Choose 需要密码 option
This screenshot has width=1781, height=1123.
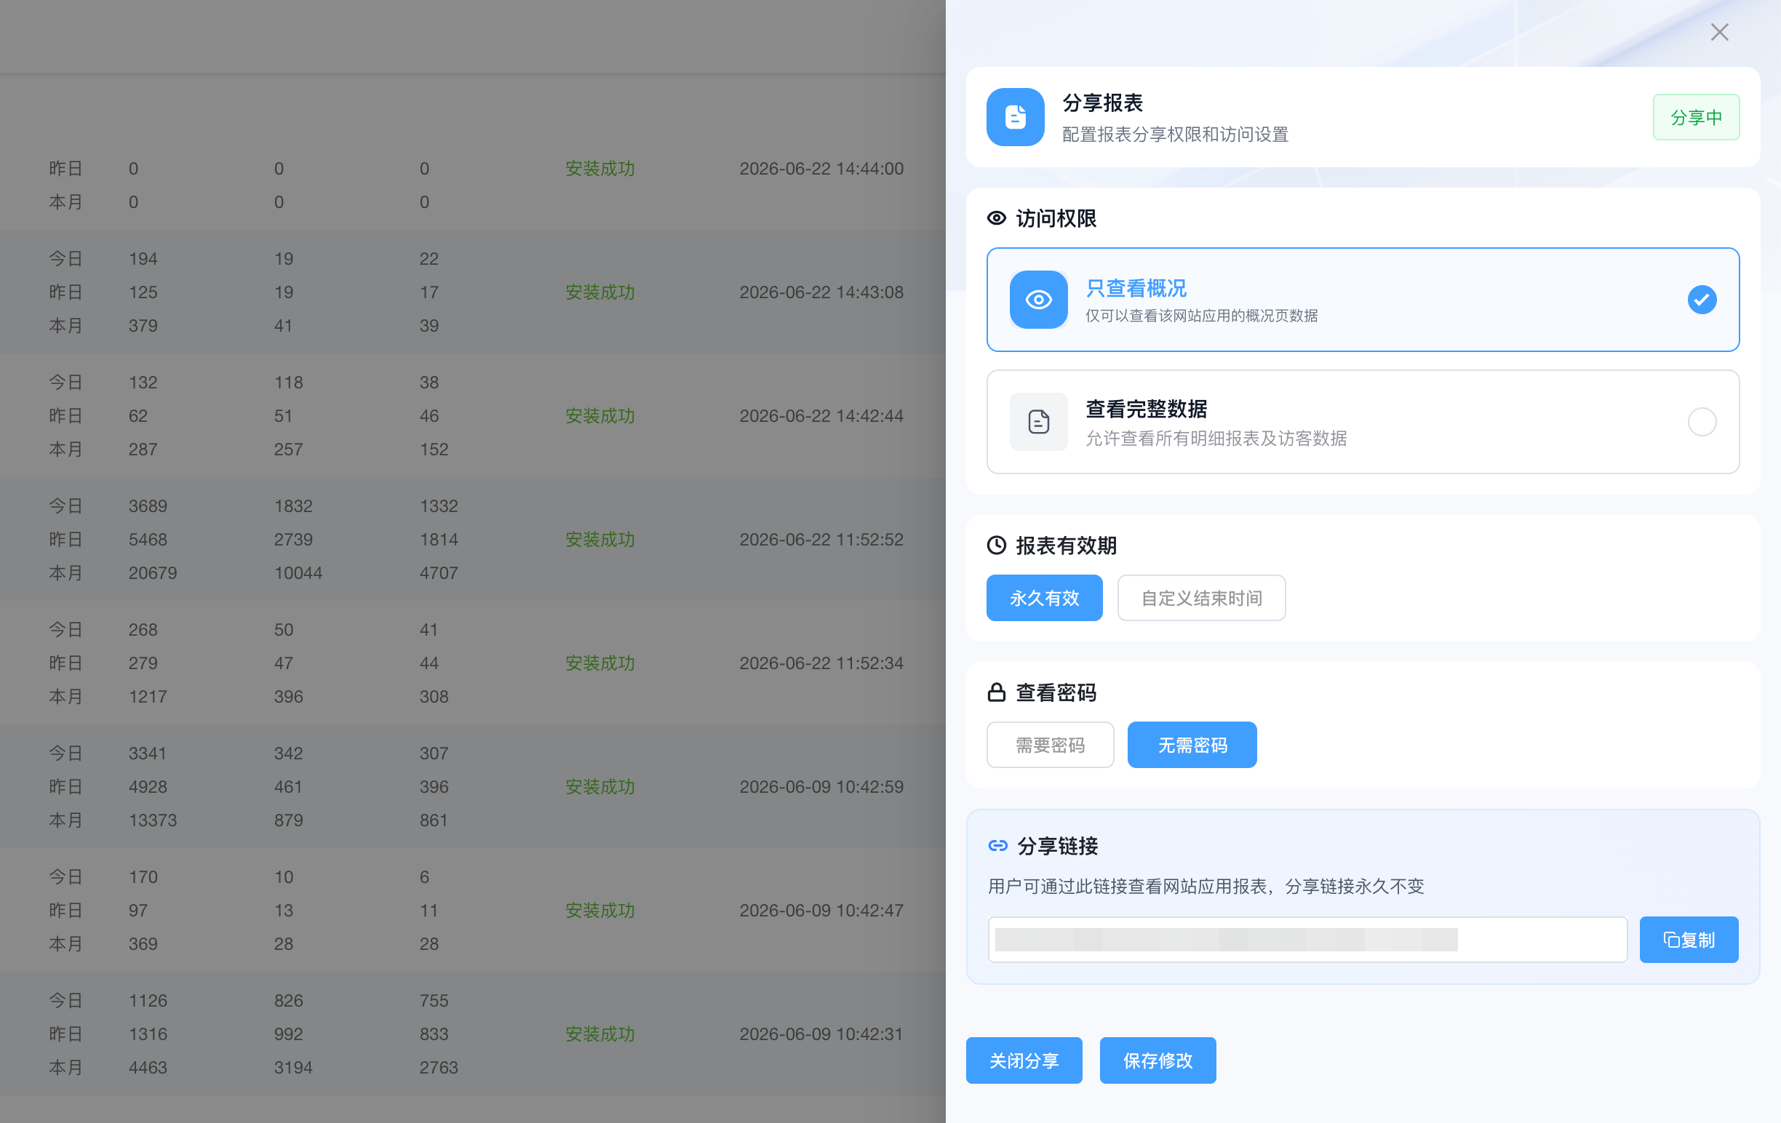pos(1050,745)
